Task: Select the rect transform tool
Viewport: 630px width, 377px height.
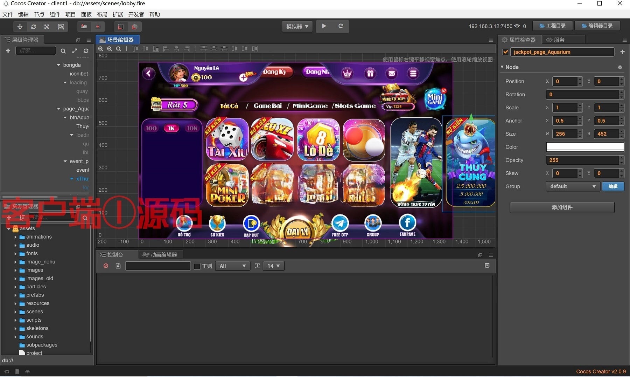Action: (x=61, y=27)
